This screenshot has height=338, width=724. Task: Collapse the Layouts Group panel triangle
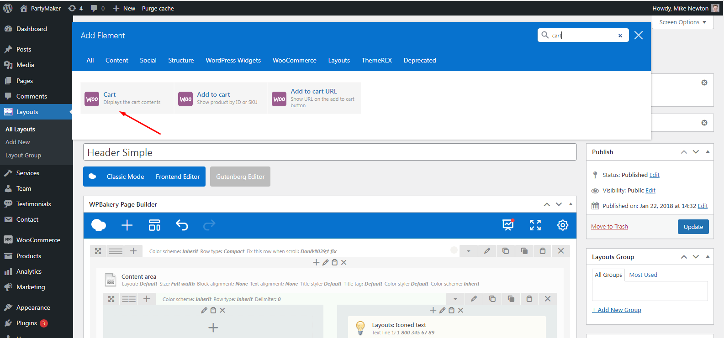708,256
